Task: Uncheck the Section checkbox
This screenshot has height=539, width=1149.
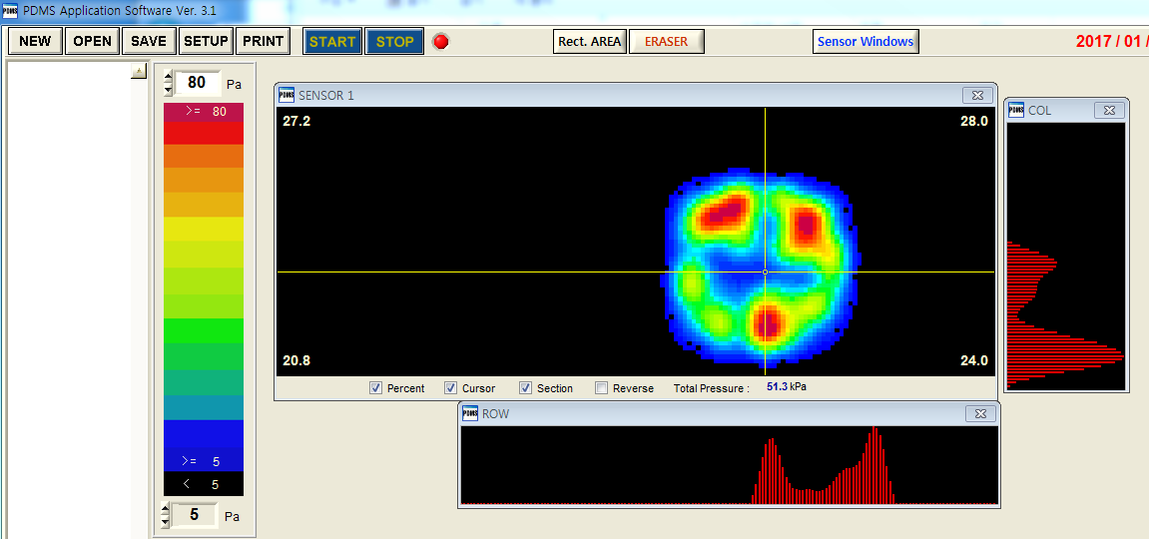Action: click(526, 388)
